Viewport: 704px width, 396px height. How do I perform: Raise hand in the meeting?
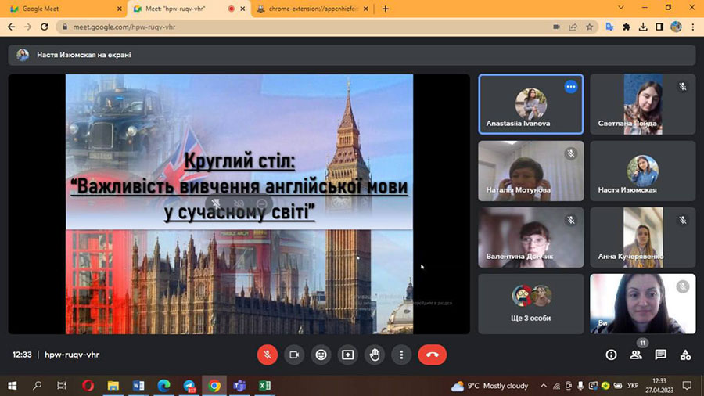click(x=375, y=355)
